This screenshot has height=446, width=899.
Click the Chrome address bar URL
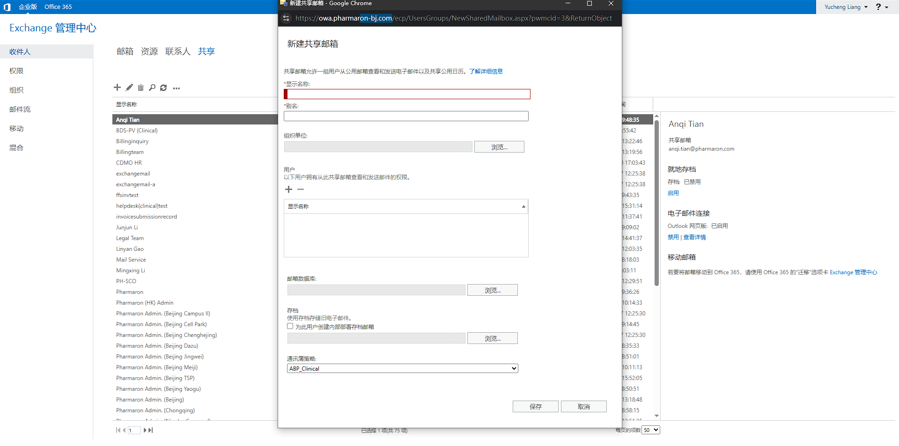point(453,18)
